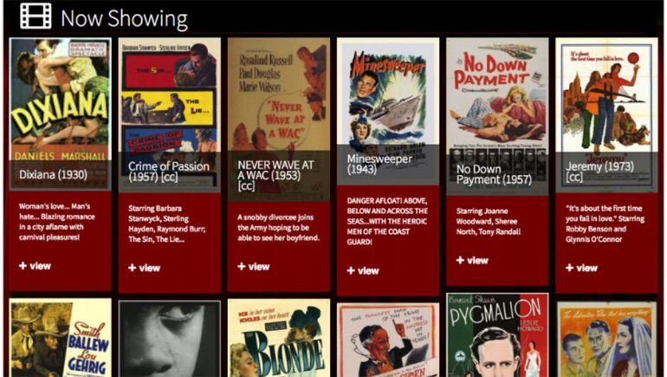Click view under Never Wave at a WAC

click(x=254, y=267)
